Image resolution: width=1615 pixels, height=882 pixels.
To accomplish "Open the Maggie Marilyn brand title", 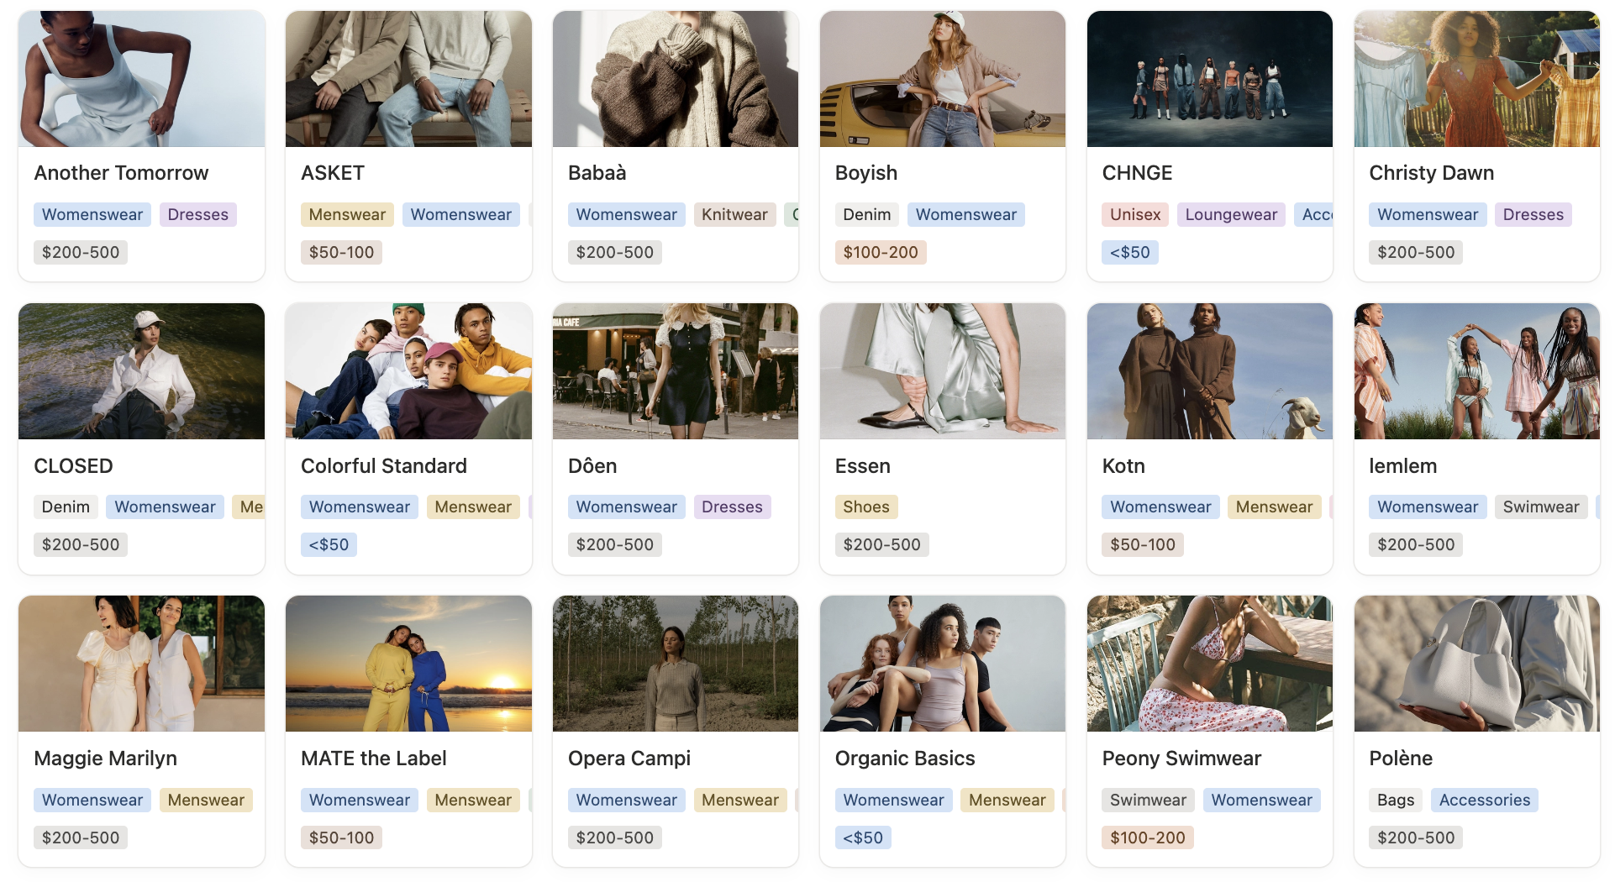I will click(x=105, y=759).
